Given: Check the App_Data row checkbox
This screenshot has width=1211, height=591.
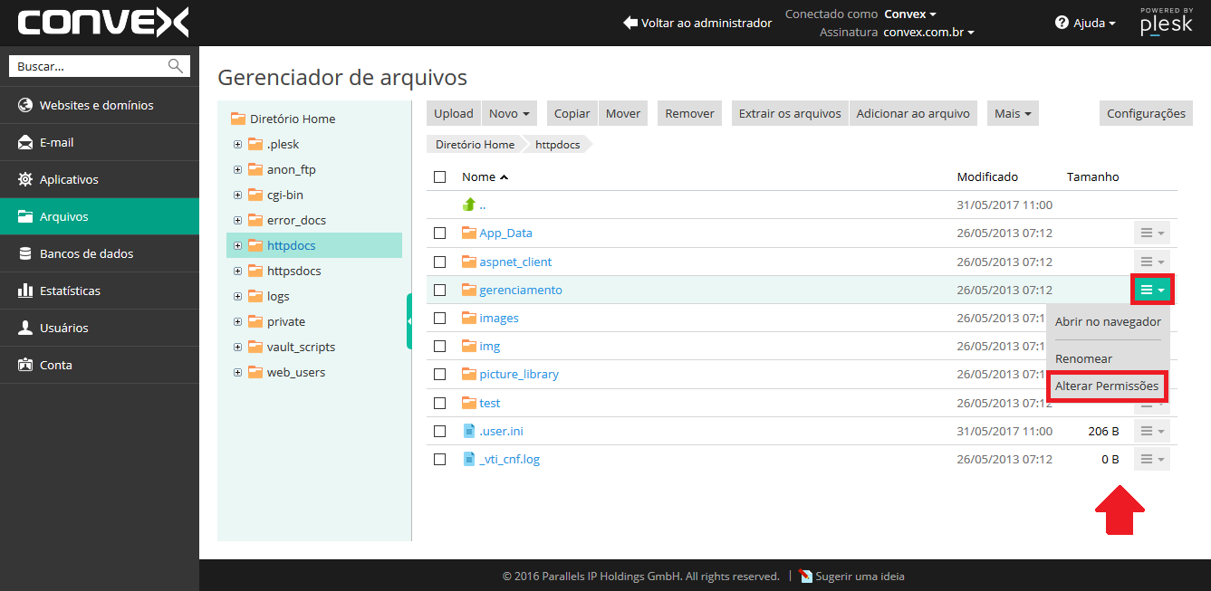Looking at the screenshot, I should (x=440, y=233).
